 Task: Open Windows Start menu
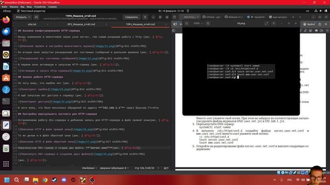pos(7,180)
